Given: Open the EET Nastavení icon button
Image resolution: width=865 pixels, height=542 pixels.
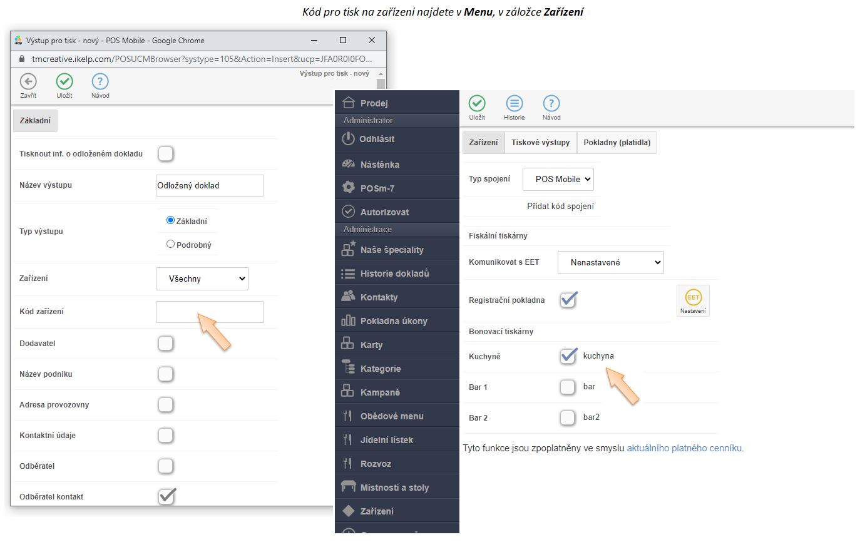Looking at the screenshot, I should 693,300.
